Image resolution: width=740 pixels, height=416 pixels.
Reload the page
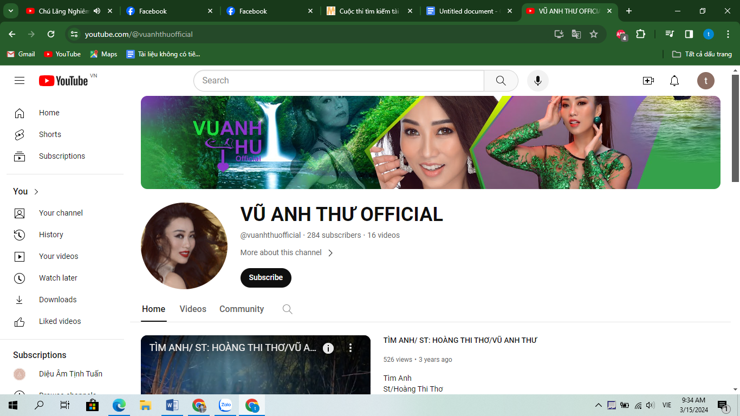pyautogui.click(x=51, y=34)
